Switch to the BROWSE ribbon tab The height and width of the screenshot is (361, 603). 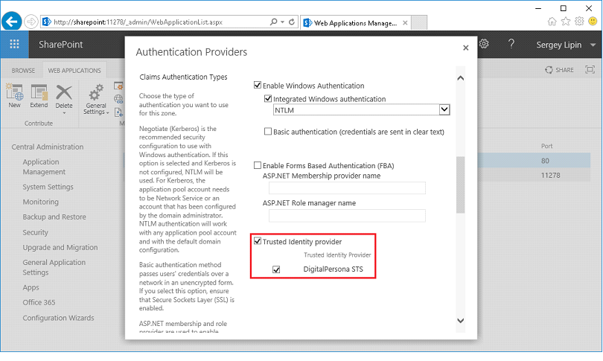23,71
